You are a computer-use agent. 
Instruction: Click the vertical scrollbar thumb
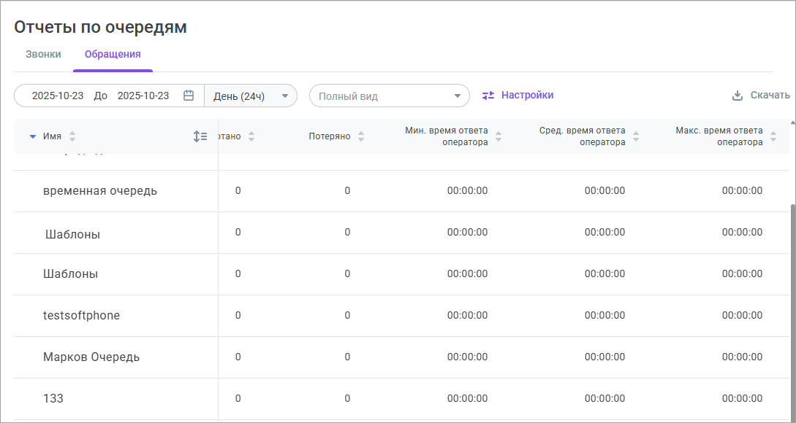click(x=792, y=306)
